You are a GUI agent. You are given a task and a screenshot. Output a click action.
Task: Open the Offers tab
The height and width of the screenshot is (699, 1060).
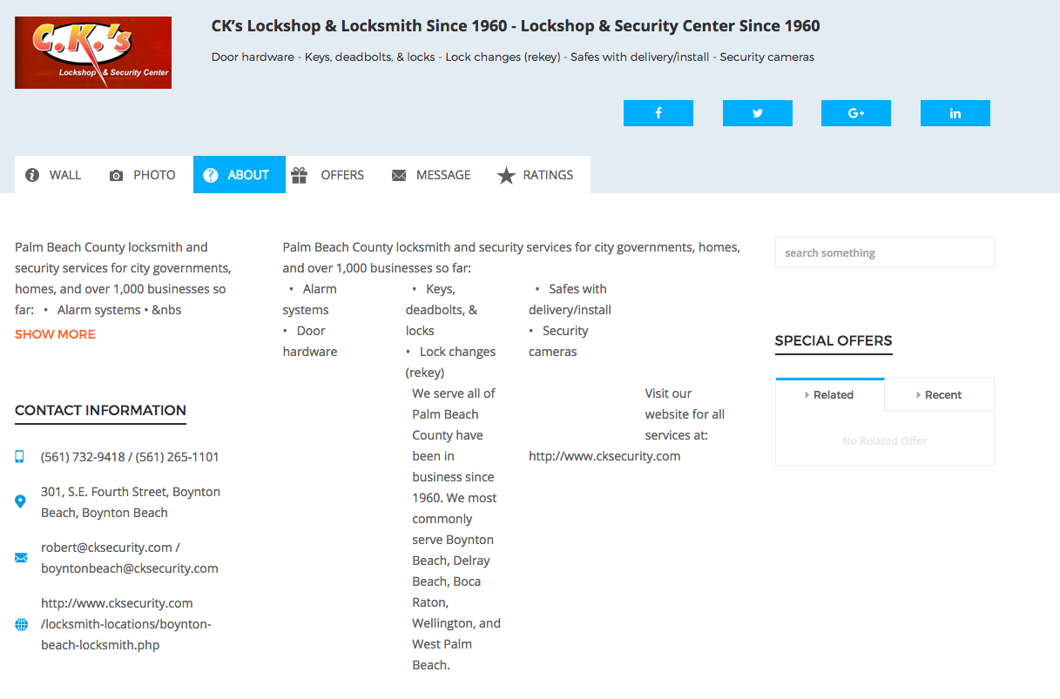tap(328, 175)
